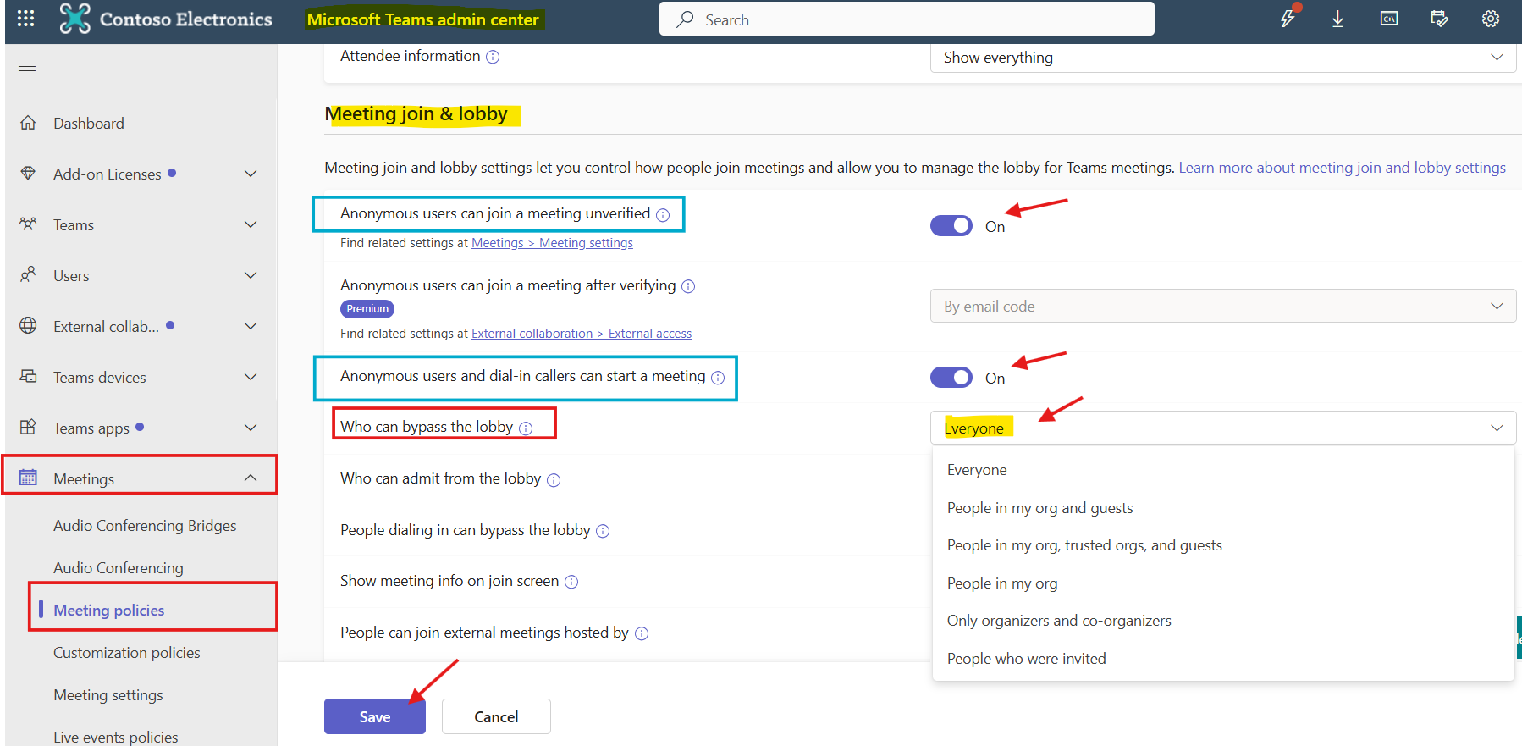Image resolution: width=1522 pixels, height=746 pixels.
Task: Open Meeting settings nav item
Action: tap(108, 695)
